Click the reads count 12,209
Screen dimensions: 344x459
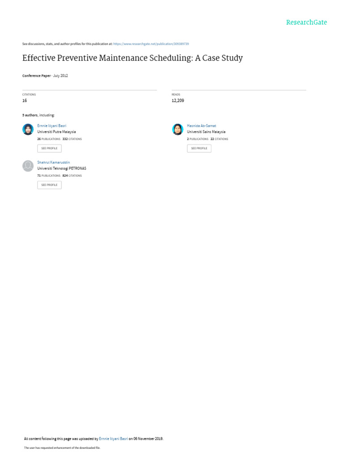pos(178,100)
